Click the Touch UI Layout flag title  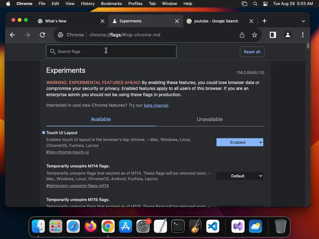tap(62, 133)
